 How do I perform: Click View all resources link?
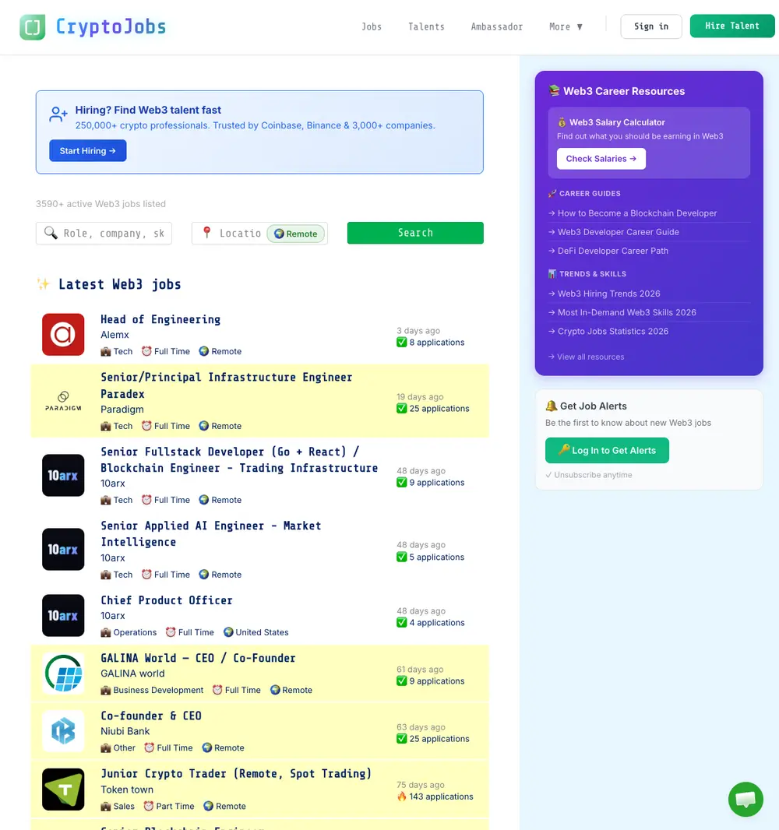tap(587, 357)
